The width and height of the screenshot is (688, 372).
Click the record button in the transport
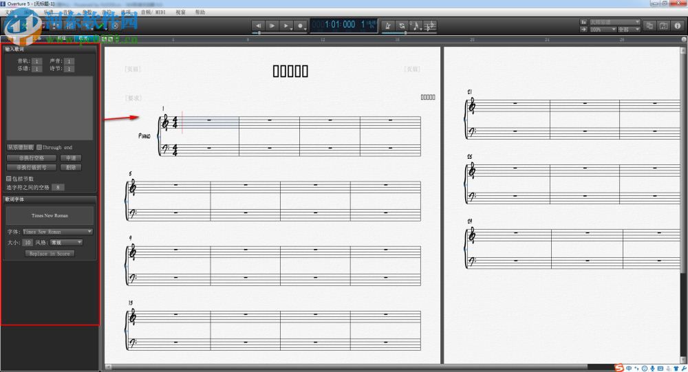coord(301,26)
